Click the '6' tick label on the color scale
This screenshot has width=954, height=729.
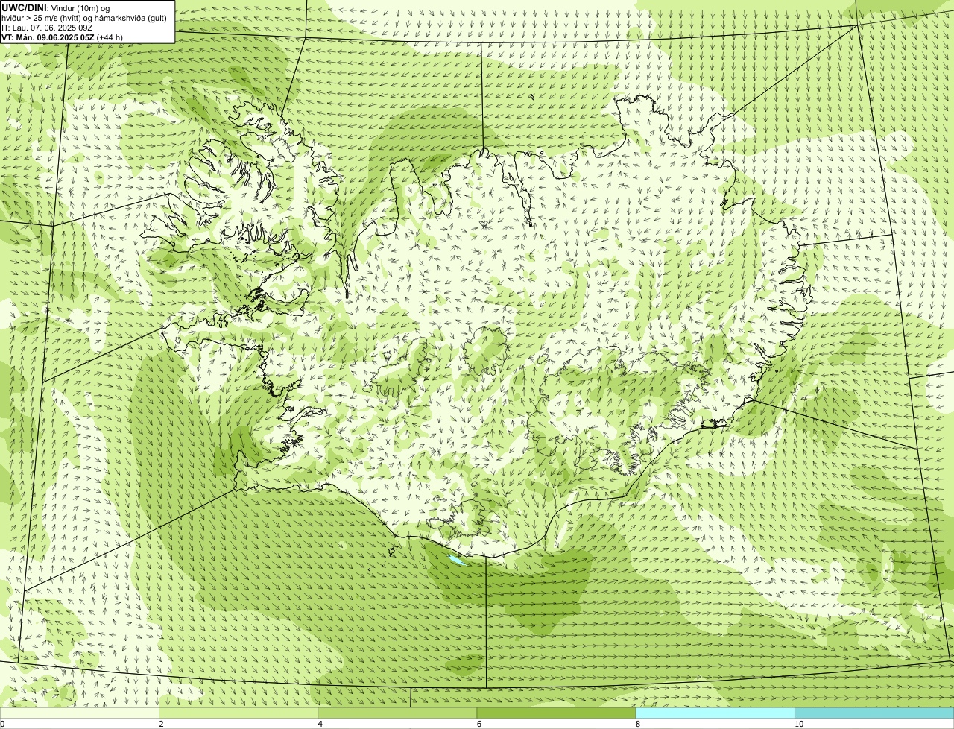(479, 724)
